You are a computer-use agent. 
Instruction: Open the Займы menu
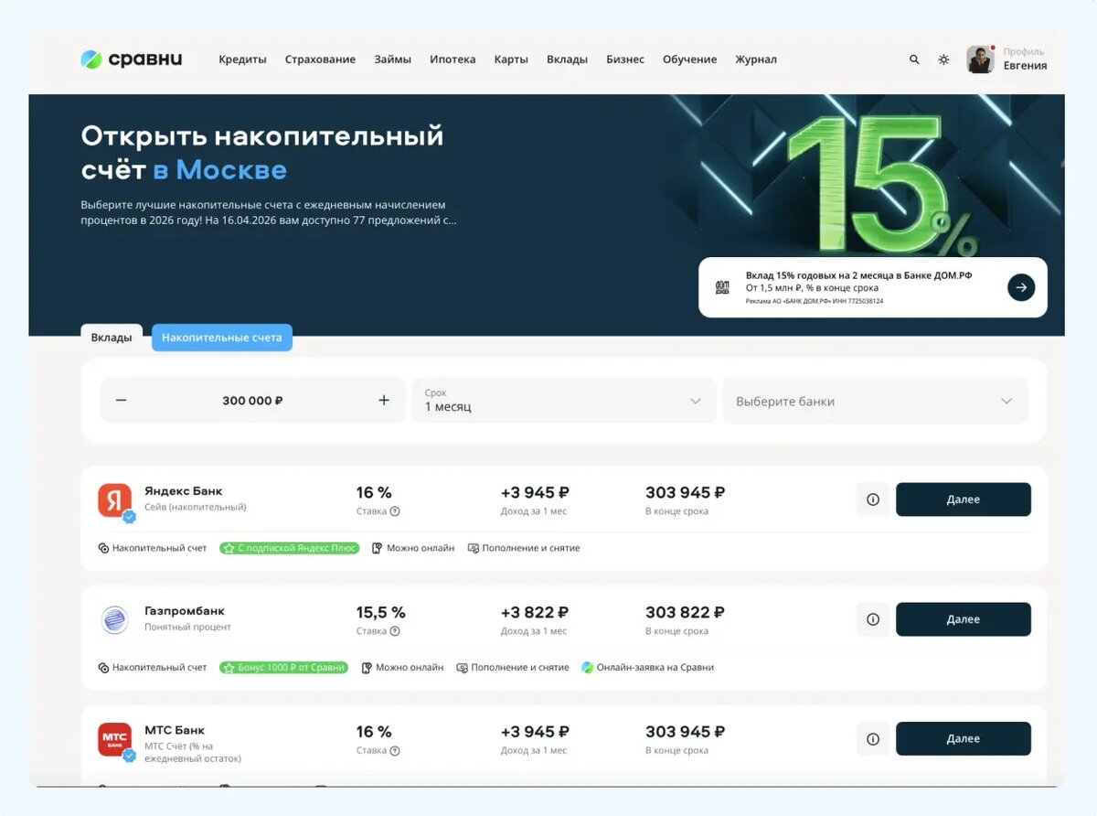[393, 59]
